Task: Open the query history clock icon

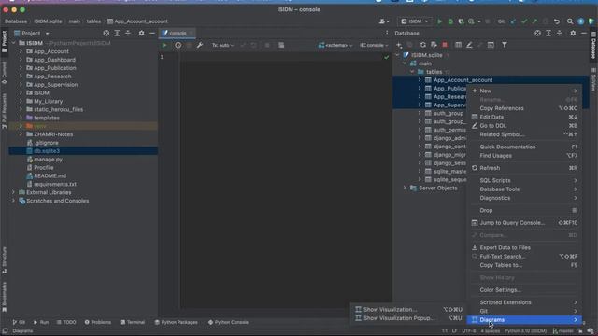Action: click(178, 45)
